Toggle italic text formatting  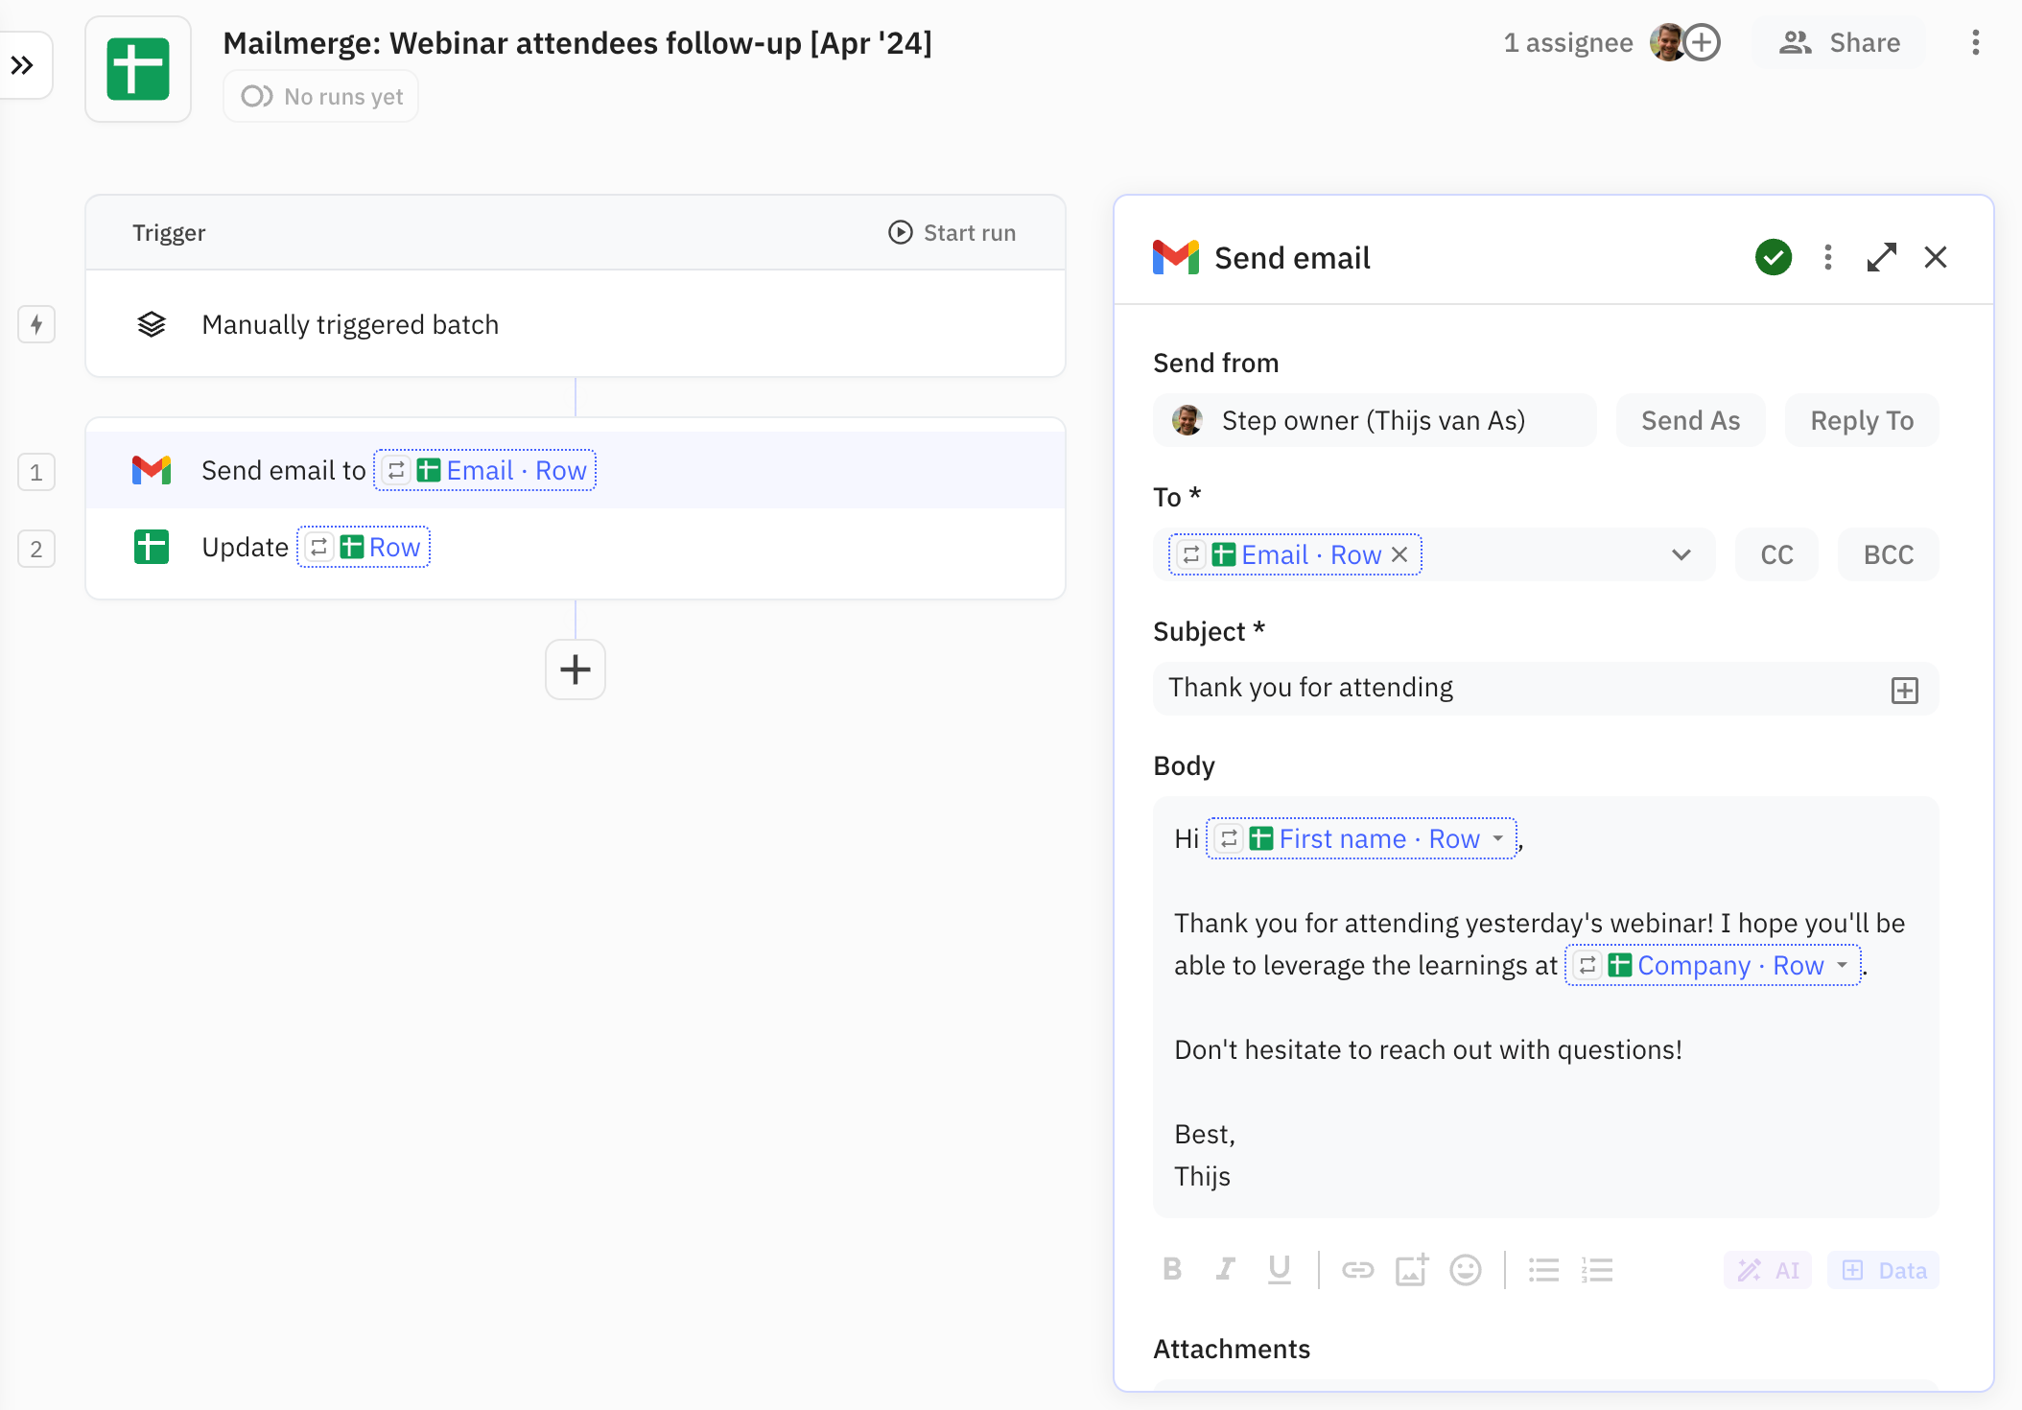click(1225, 1270)
